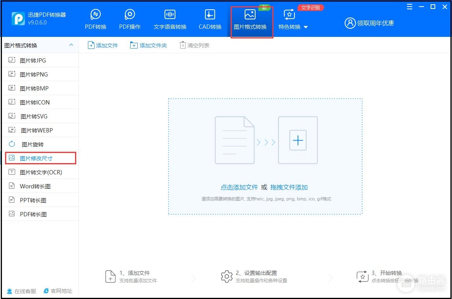Click the PNG image icon in sidebar
This screenshot has width=452, height=299.
point(12,74)
